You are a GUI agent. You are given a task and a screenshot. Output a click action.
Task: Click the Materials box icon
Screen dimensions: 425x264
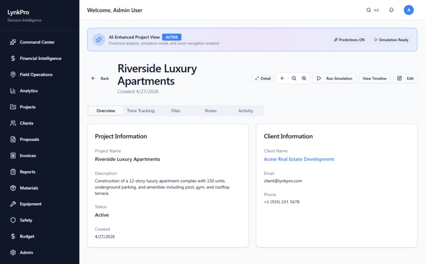coord(13,188)
